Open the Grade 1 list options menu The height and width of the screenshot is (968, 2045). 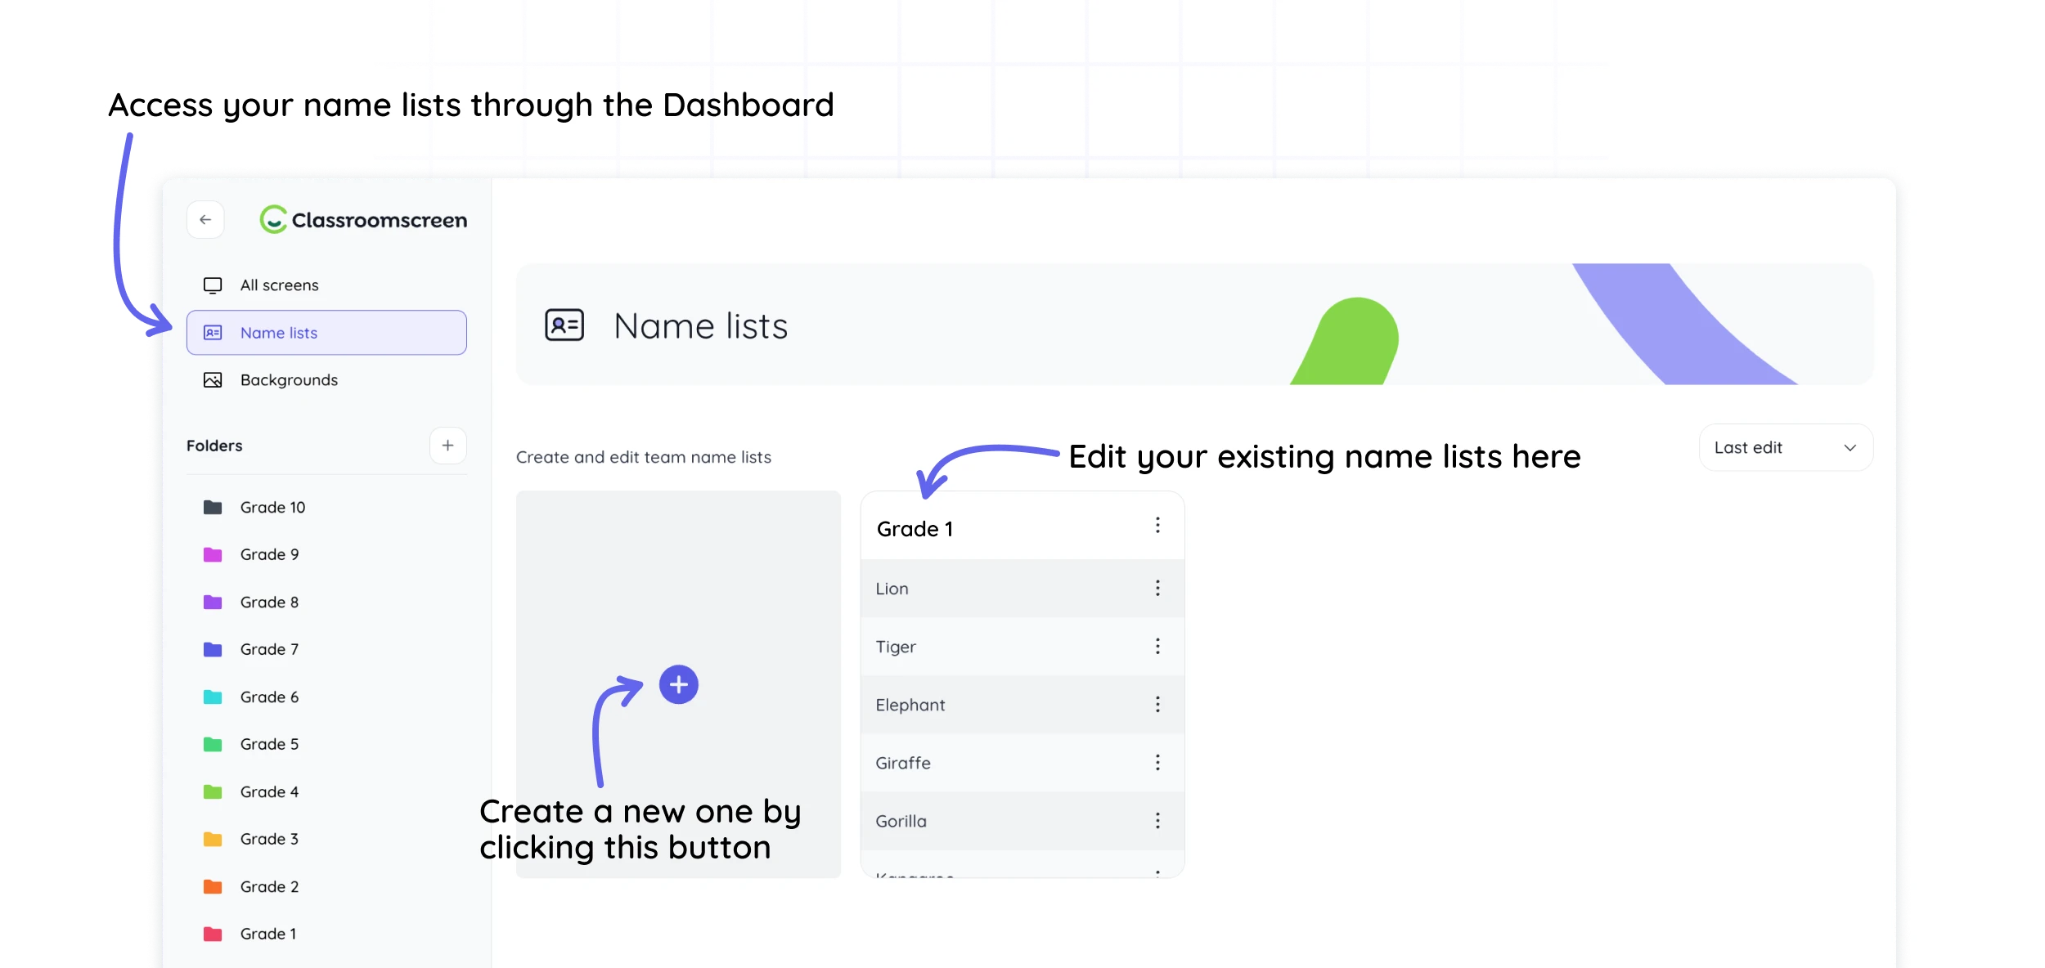click(x=1157, y=526)
